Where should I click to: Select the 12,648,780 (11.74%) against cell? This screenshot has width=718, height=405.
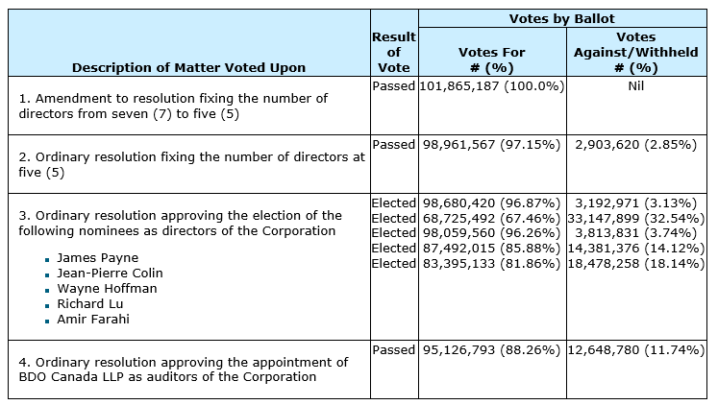coord(635,349)
